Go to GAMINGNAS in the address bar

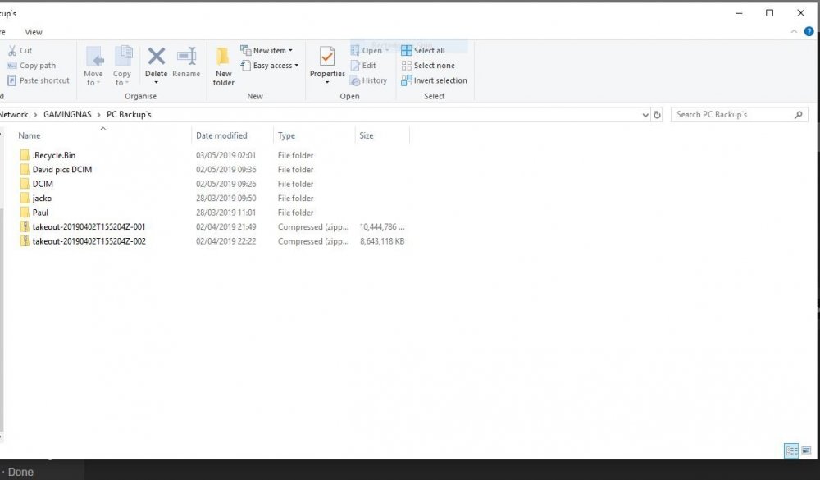(x=67, y=115)
